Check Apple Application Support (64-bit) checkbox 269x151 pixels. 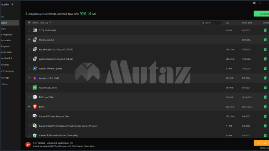[29, 59]
